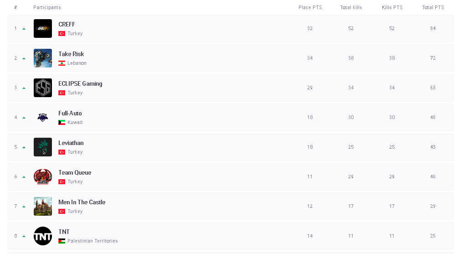Click the Team Queue red logo
The height and width of the screenshot is (254, 457).
[x=43, y=177]
